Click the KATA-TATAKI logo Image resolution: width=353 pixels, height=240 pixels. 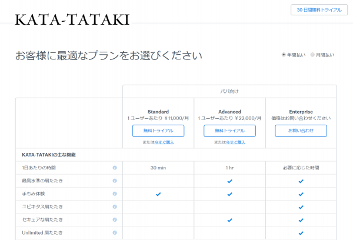(72, 19)
